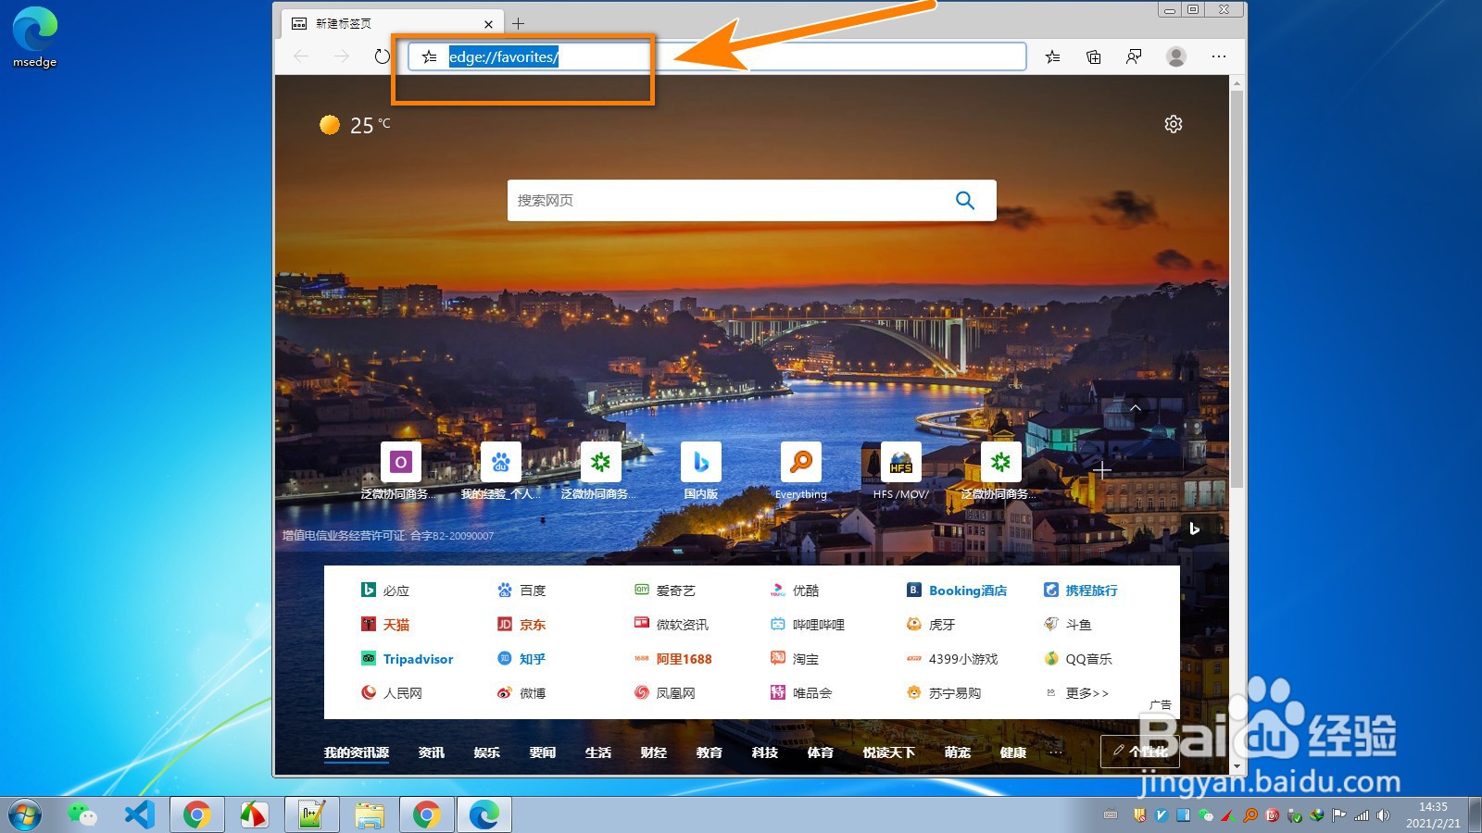Click the volume tray icon
The height and width of the screenshot is (833, 1482).
(x=1383, y=815)
